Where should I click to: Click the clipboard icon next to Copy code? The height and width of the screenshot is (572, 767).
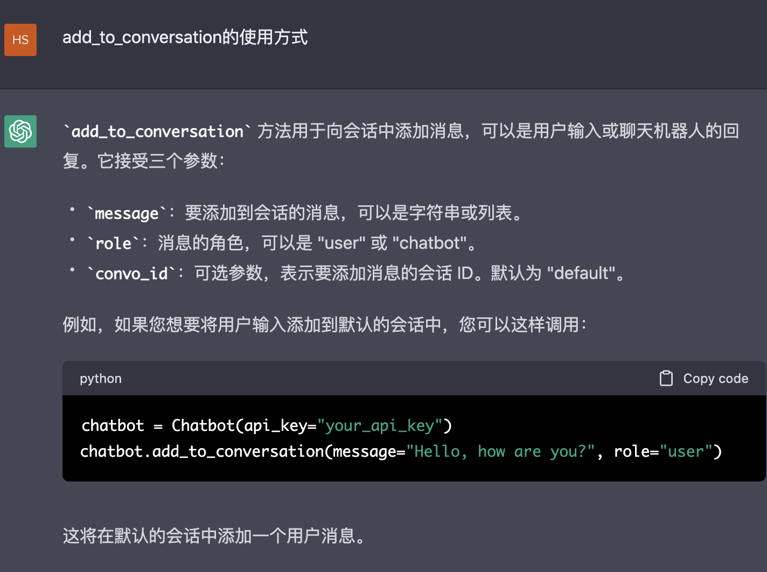[666, 378]
